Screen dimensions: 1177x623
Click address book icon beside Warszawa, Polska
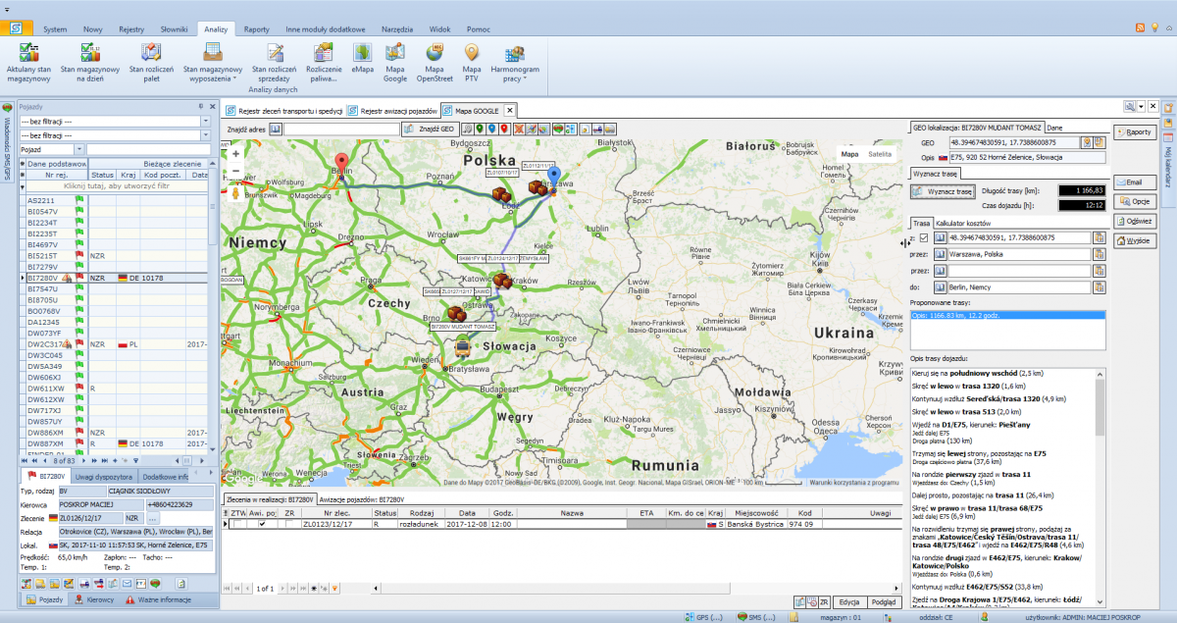click(x=941, y=254)
